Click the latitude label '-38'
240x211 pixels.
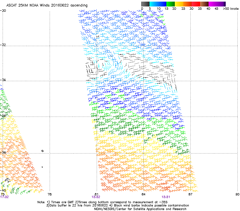click(x=3, y=153)
